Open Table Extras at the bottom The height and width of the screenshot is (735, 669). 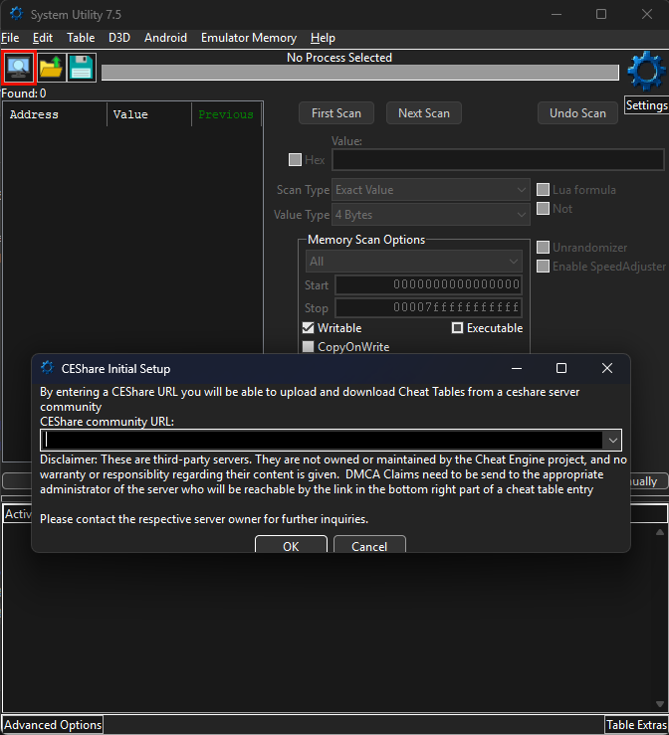click(636, 725)
